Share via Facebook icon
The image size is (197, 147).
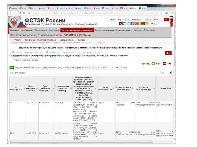133,24
